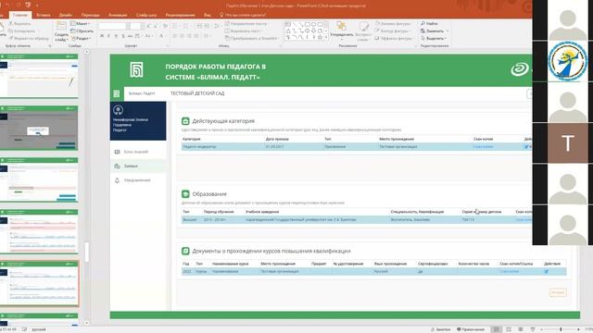This screenshot has width=593, height=333.
Task: Click the Создать слайд button
Action: pyautogui.click(x=61, y=31)
